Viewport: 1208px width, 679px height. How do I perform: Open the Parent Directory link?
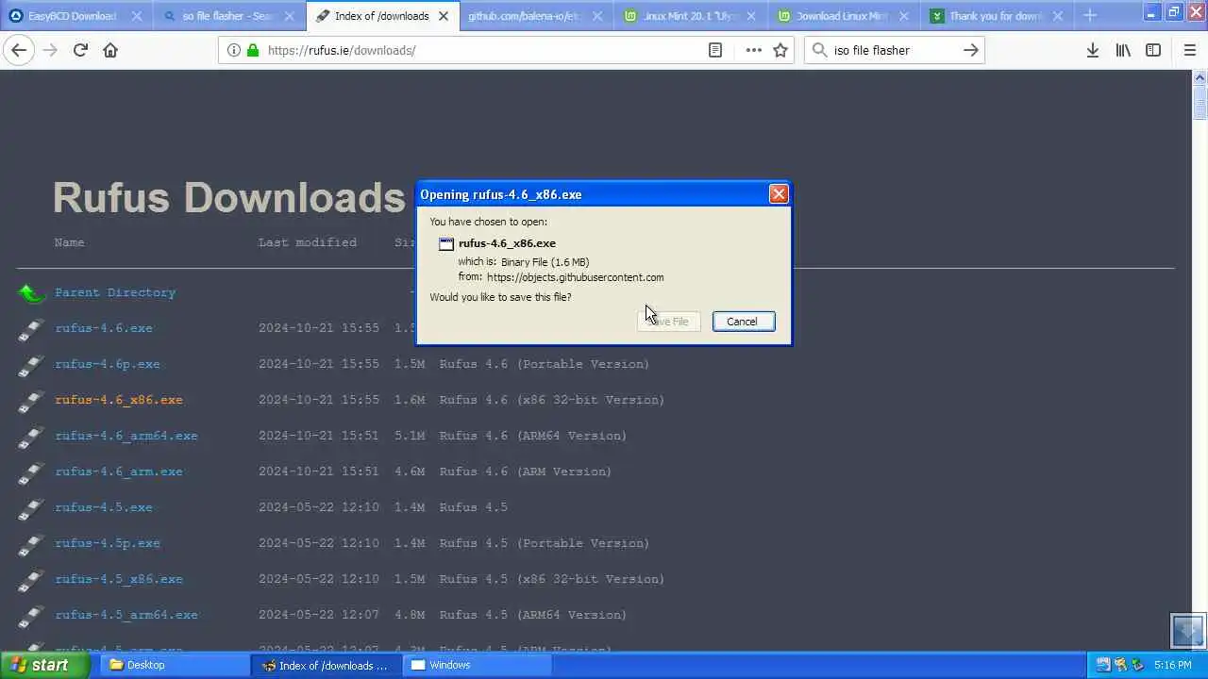[115, 292]
